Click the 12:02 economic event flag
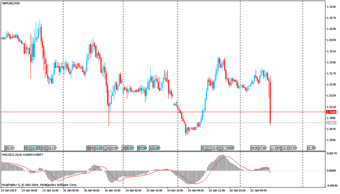Image resolution: width=340 pixels, height=194 pixels. 99,148
